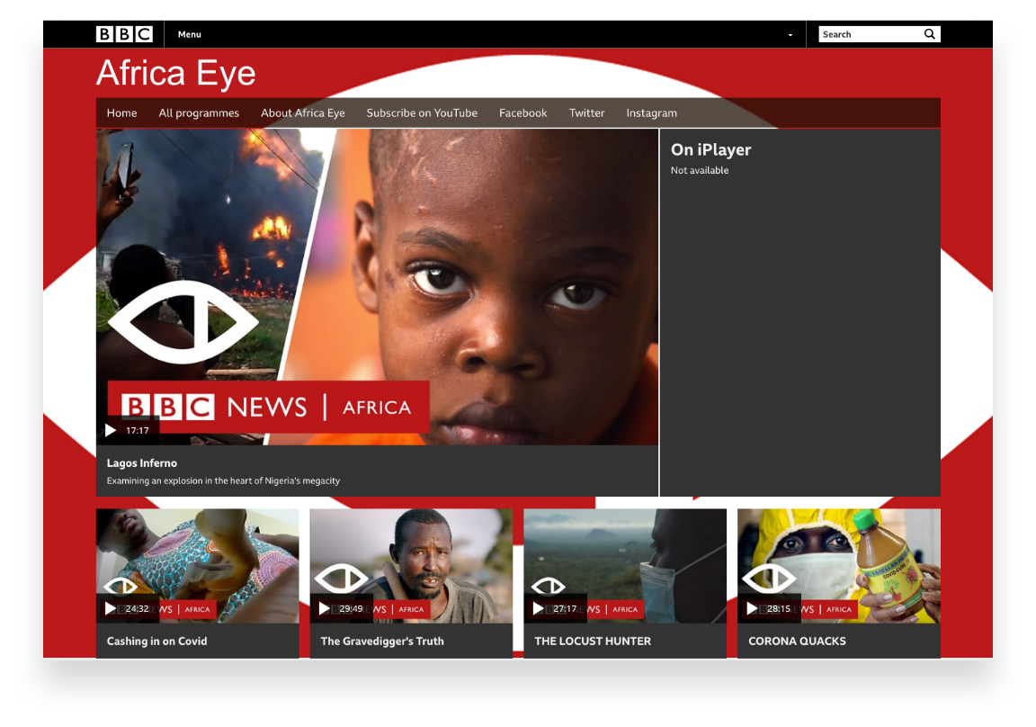Open The Gravedigger's Truth title
The width and height of the screenshot is (1036, 727).
(382, 642)
